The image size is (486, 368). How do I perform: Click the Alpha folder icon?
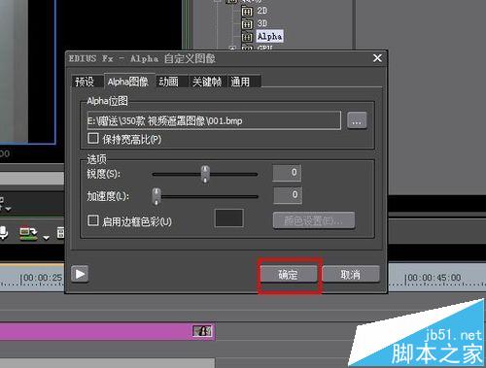tap(247, 37)
